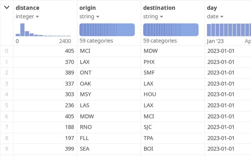Open the distance column type dropdown
This screenshot has width=251, height=157.
(x=37, y=16)
